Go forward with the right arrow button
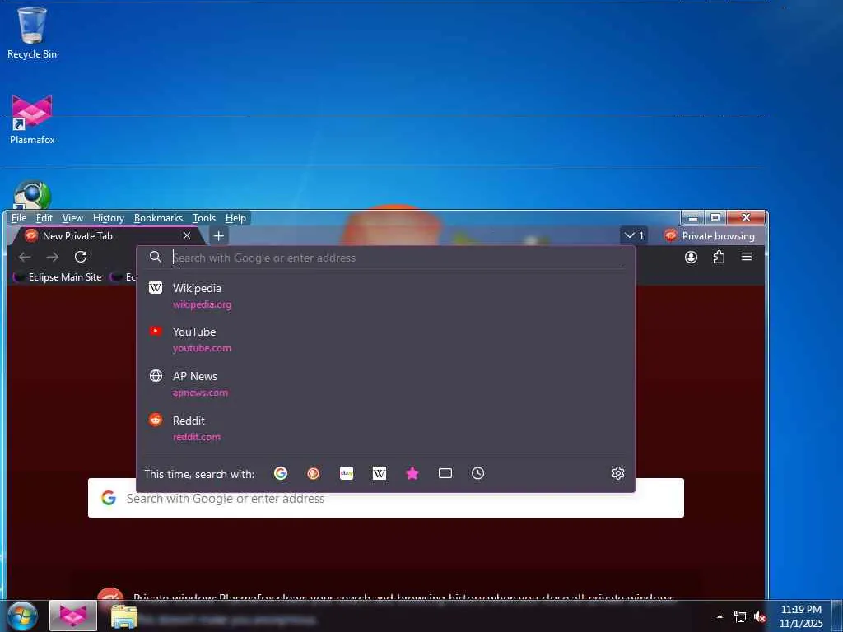 (53, 257)
